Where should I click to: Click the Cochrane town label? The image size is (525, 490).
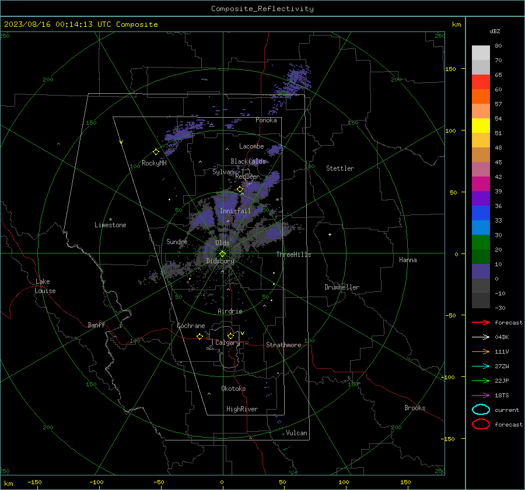pos(191,326)
